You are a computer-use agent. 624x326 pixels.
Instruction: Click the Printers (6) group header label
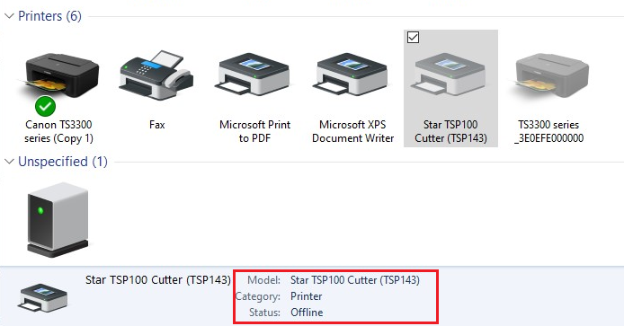pyautogui.click(x=49, y=16)
